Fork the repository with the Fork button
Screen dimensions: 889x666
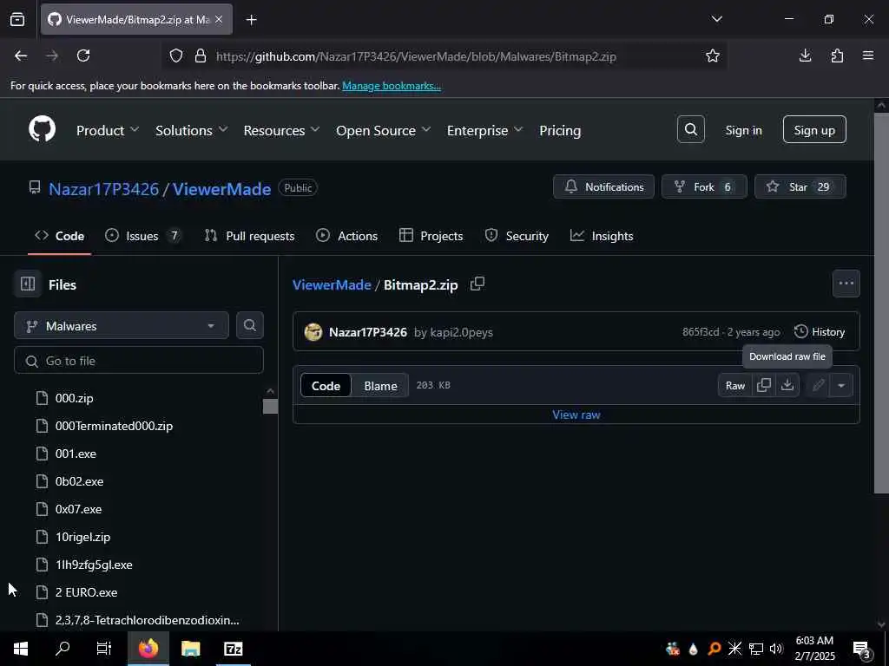pos(704,187)
